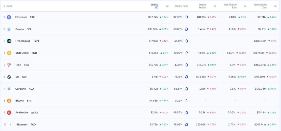Click Hyperliquid's staking ratio ring chart
Image resolution: width=281 pixels, height=131 pixels.
[x=186, y=41]
